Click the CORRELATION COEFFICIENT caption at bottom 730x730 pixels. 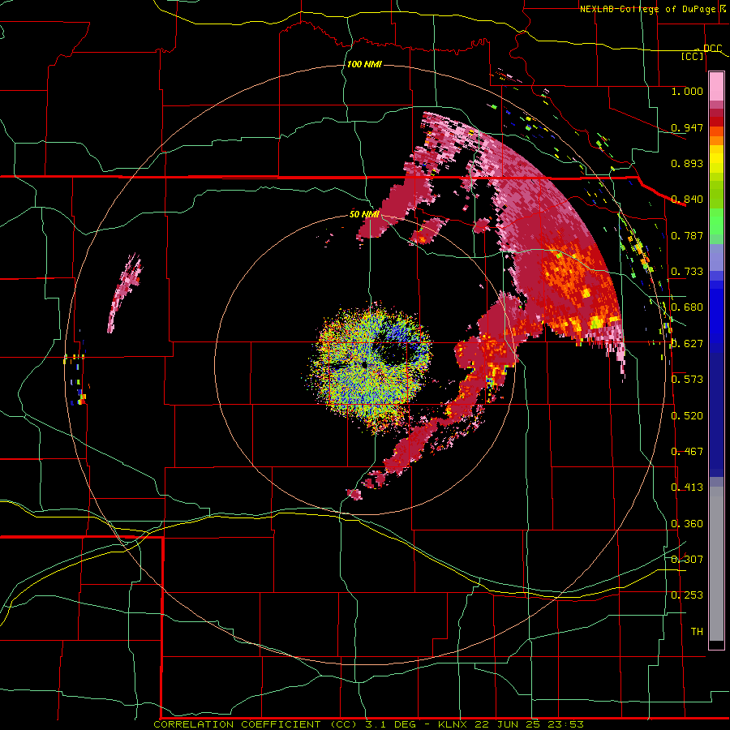tap(368, 724)
